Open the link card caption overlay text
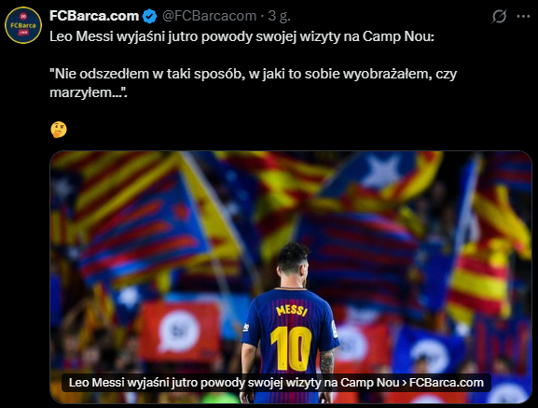This screenshot has height=408, width=538. click(276, 383)
